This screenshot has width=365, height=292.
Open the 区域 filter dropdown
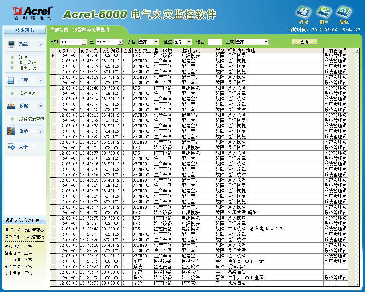click(266, 42)
